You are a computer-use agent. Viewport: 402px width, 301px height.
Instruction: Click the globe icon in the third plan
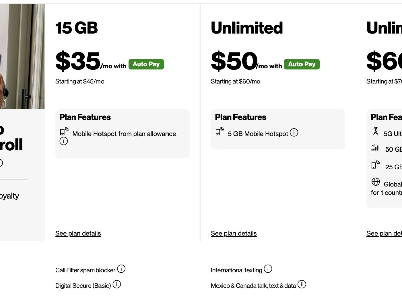click(x=376, y=182)
